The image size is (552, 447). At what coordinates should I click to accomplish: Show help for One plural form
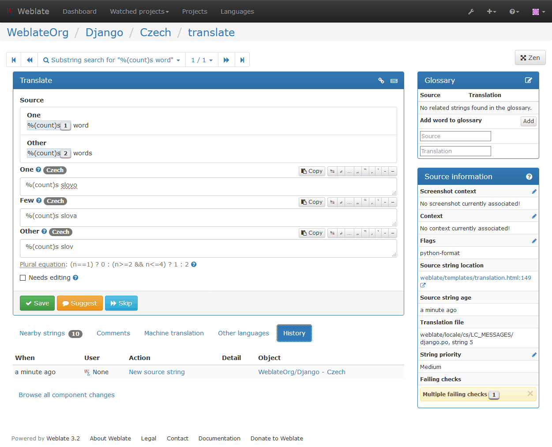(38, 169)
